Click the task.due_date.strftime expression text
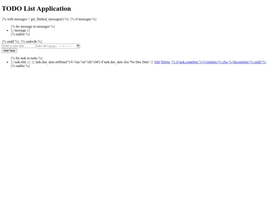The height and width of the screenshot is (207, 276). tap(93, 62)
